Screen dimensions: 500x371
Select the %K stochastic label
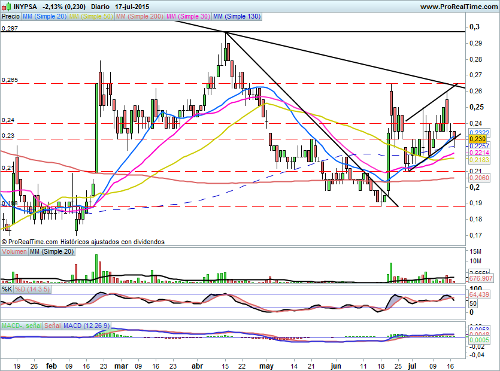click(x=7, y=290)
